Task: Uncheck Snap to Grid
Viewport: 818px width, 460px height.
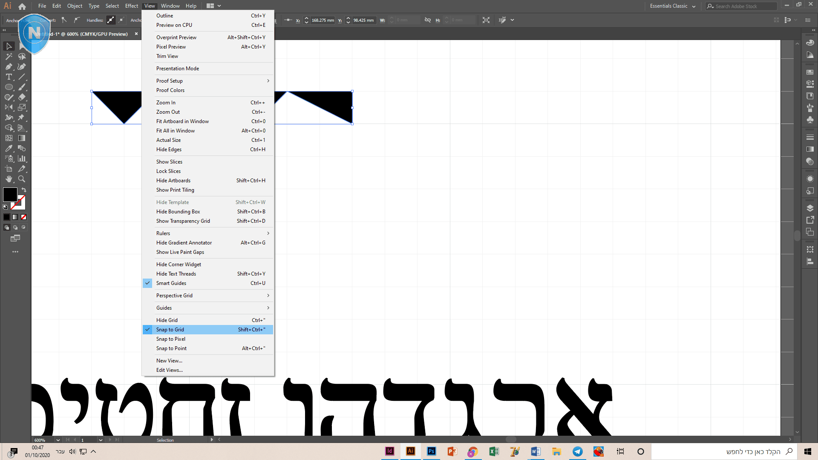Action: tap(170, 330)
